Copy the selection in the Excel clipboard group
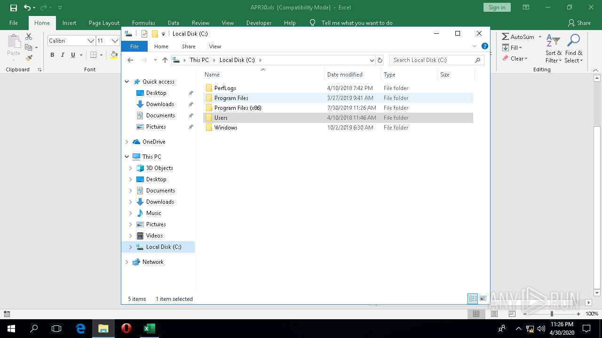This screenshot has height=338, width=602. pos(29,47)
